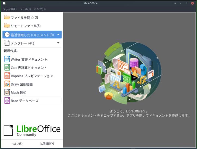Click the Draw drawing icon
This screenshot has width=197, height=149.
(7, 84)
